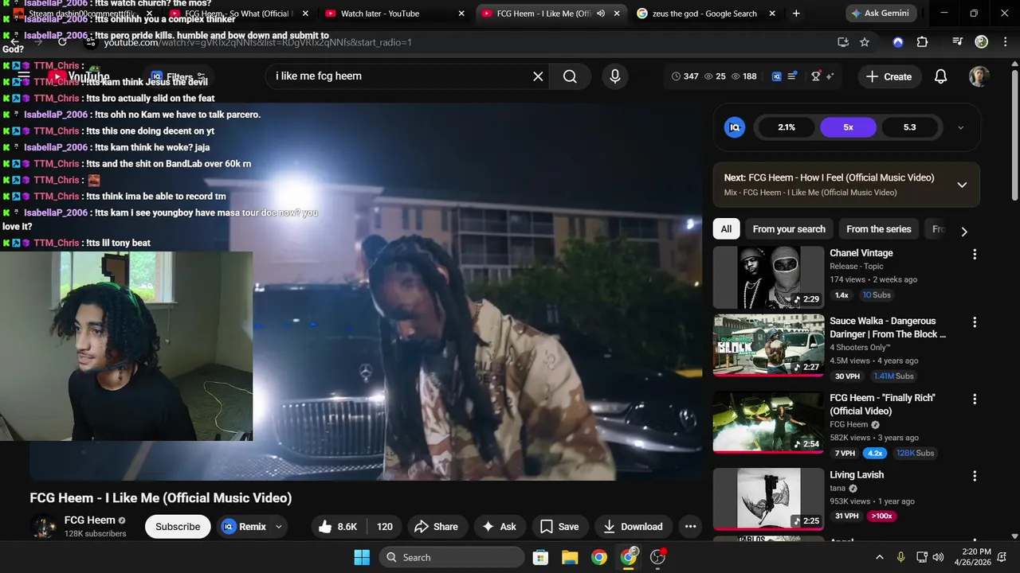Click the vidIQ sparkle icon in header
The width and height of the screenshot is (1020, 573).
coord(830,76)
